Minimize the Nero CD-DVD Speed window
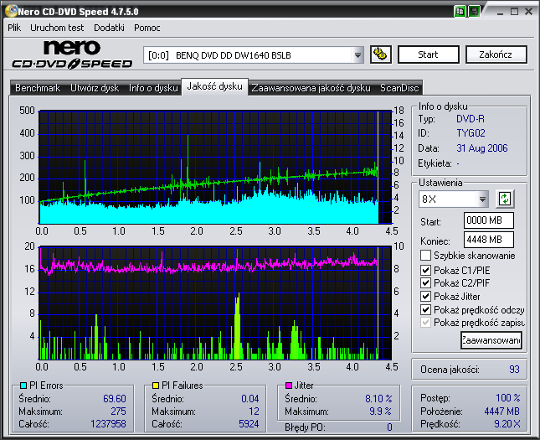This screenshot has height=440, width=540. tap(500, 12)
